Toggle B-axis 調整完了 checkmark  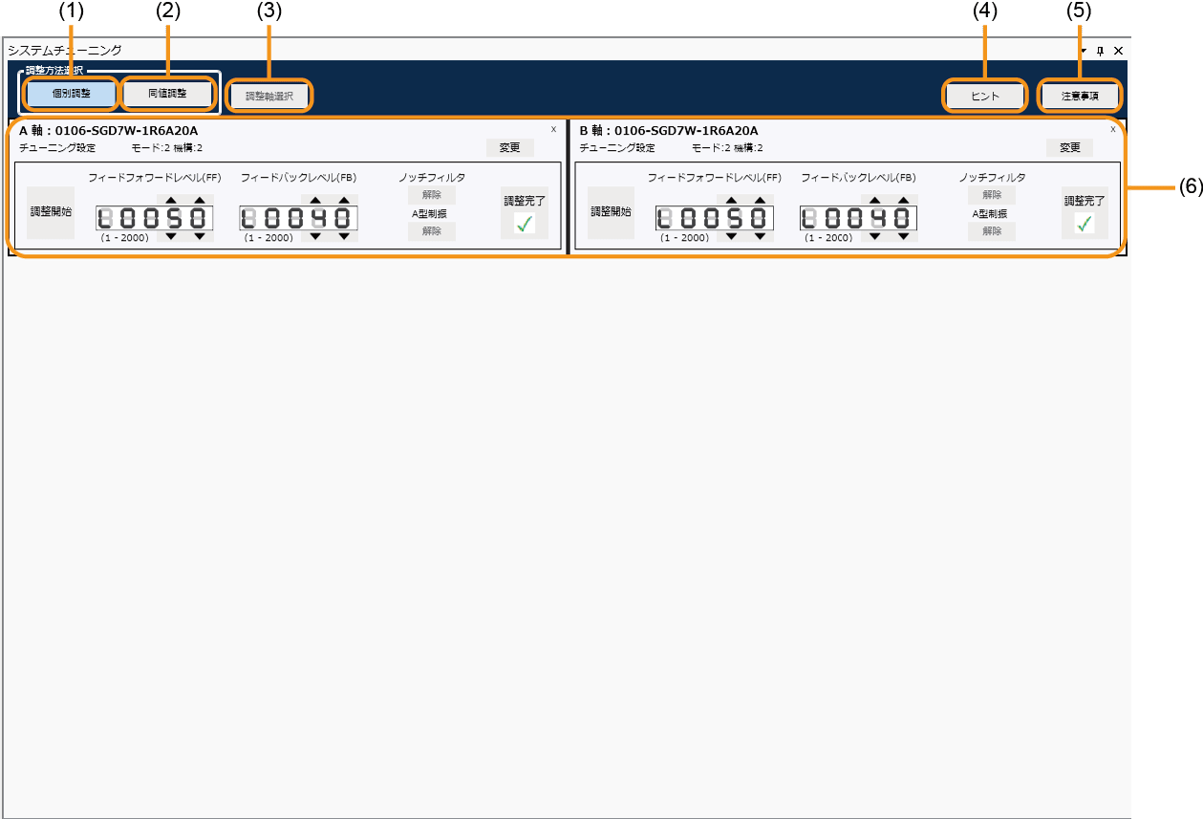[x=1084, y=224]
